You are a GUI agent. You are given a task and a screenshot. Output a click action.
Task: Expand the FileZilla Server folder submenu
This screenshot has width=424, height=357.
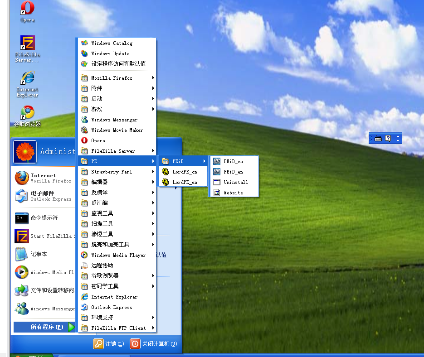coord(117,151)
